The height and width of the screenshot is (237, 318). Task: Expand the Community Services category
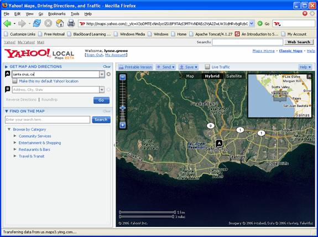(15, 136)
